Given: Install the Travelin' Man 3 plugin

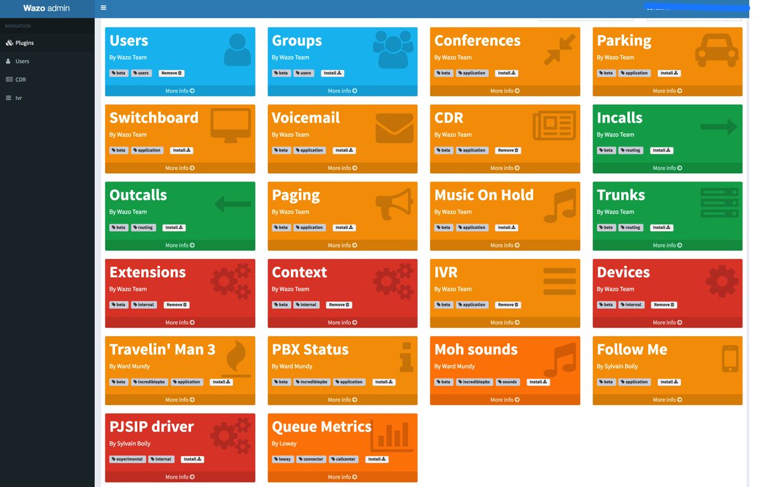Looking at the screenshot, I should click(x=221, y=382).
